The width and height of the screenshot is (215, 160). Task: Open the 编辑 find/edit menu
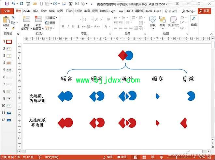[194, 22]
